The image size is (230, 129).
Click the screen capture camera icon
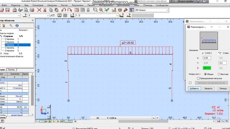pos(32,10)
